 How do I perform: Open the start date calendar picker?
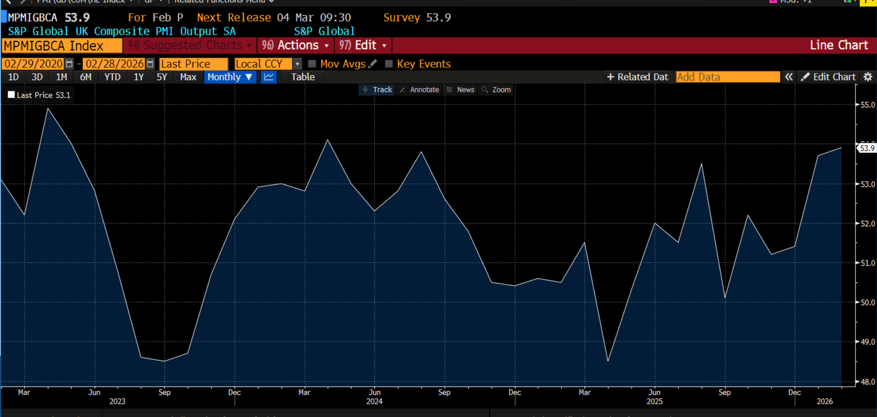pos(69,64)
